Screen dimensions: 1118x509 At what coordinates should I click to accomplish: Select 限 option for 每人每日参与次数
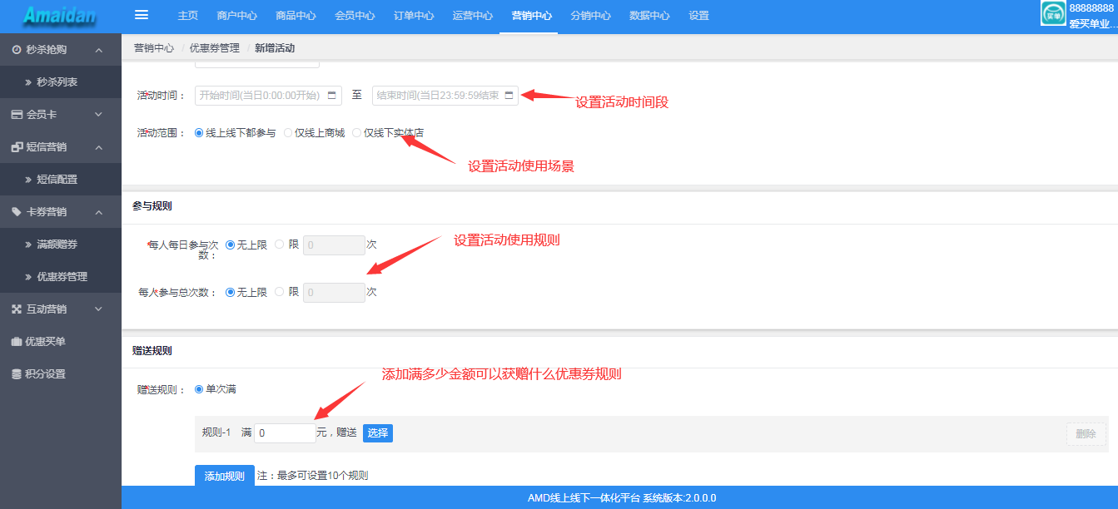tap(280, 245)
